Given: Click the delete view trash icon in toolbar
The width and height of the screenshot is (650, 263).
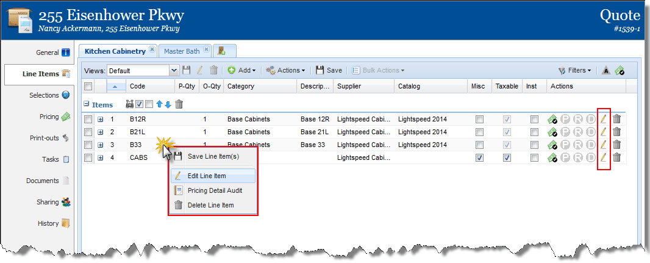Looking at the screenshot, I should [213, 71].
